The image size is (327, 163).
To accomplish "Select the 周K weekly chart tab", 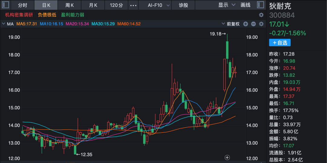I will pos(70,5).
